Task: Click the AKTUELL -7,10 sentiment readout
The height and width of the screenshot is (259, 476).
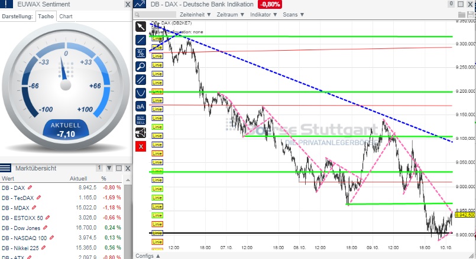Action: tap(66, 130)
